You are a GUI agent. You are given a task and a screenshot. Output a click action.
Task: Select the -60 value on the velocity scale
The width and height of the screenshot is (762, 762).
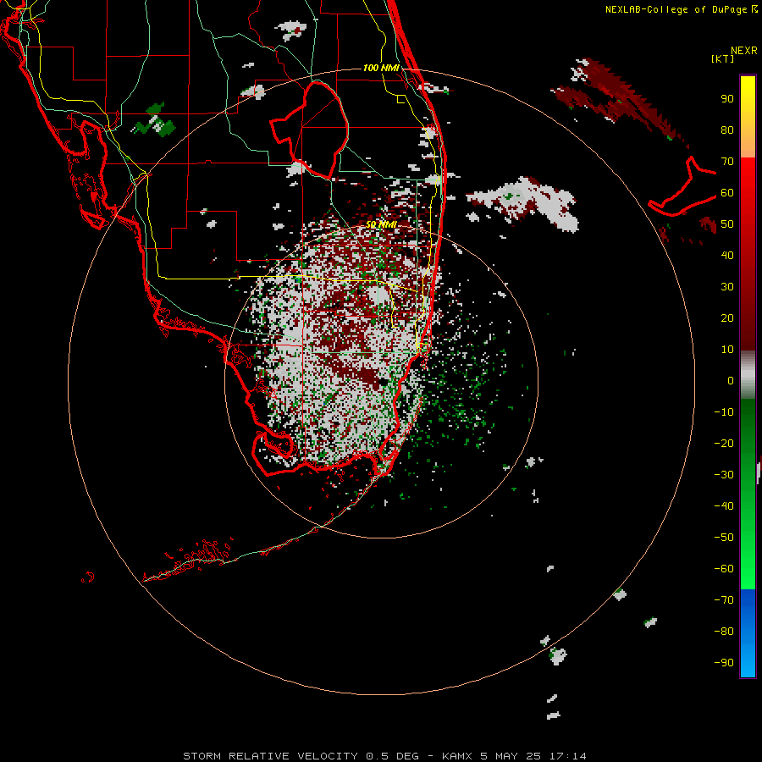[x=724, y=569]
